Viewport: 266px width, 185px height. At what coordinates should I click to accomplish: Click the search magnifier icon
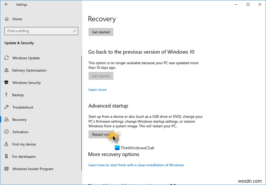click(x=74, y=31)
